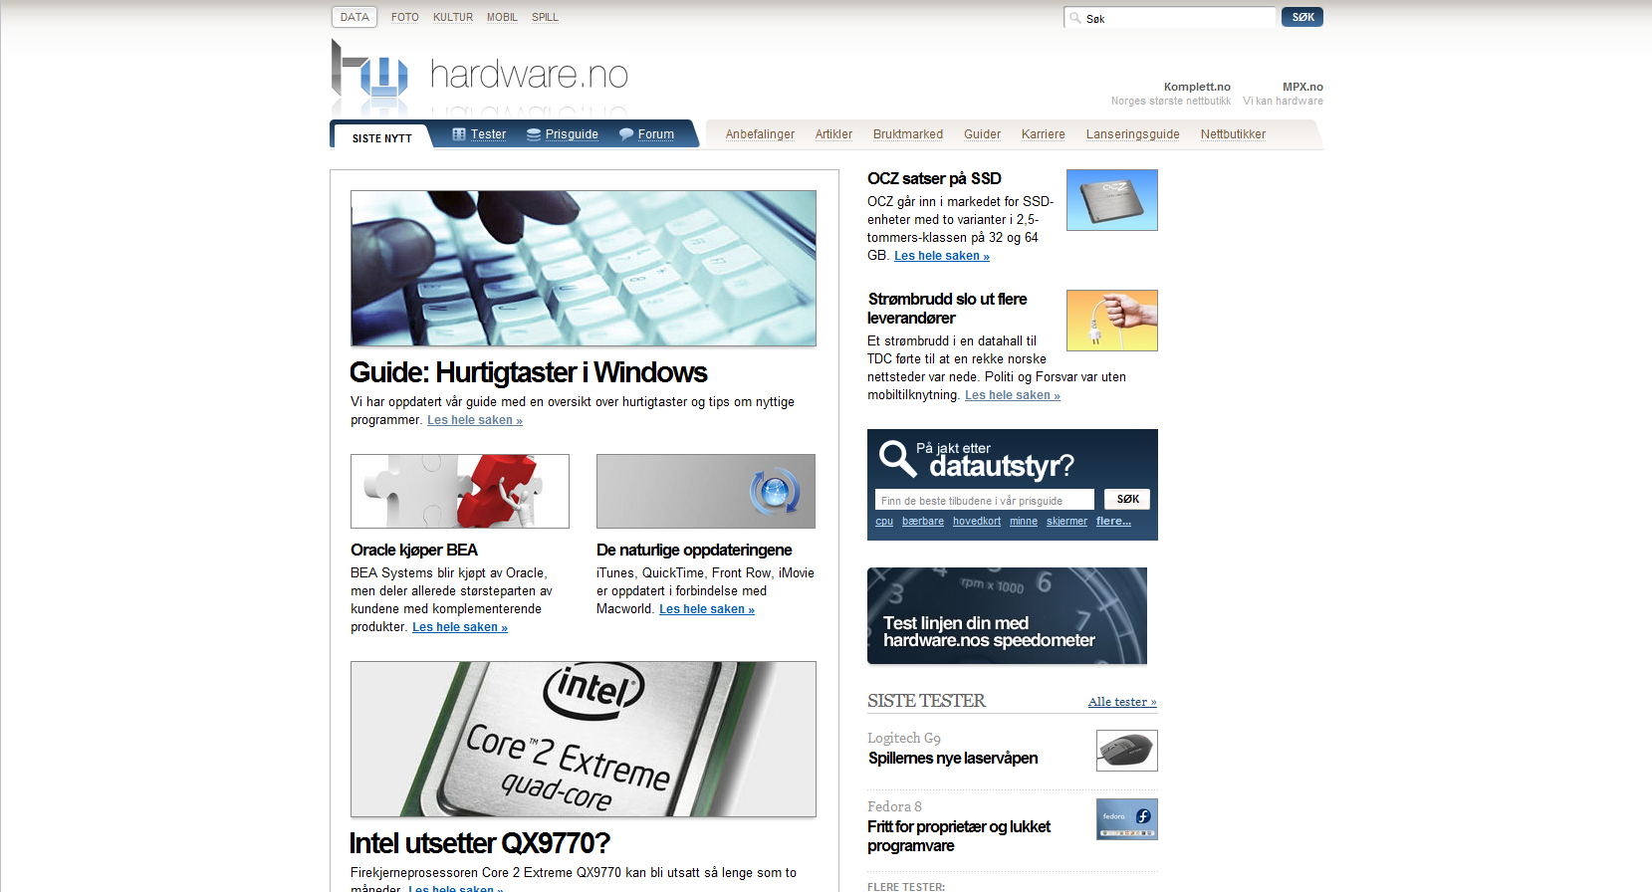Read full De naturlige oppdateringene story
The height and width of the screenshot is (892, 1652).
pos(707,609)
